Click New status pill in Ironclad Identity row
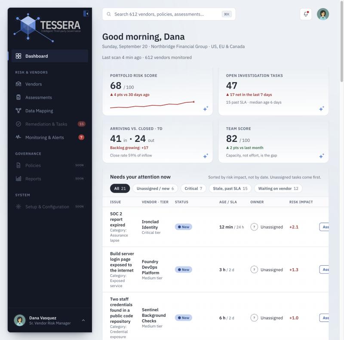This screenshot has width=344, height=340. coord(184,227)
